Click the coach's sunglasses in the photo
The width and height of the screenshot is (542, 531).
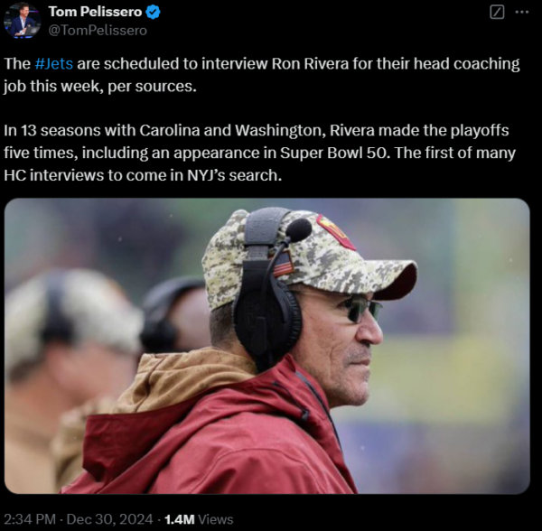click(361, 309)
